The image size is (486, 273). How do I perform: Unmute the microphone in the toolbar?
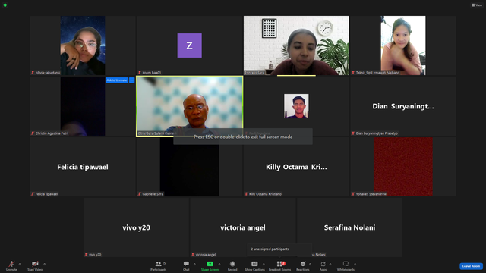point(11,265)
